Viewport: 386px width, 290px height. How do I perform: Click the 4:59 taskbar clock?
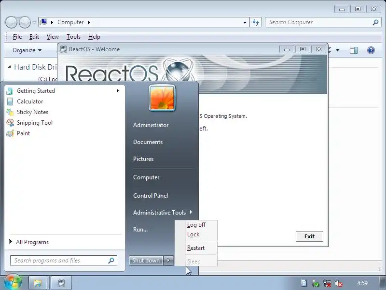(x=362, y=283)
